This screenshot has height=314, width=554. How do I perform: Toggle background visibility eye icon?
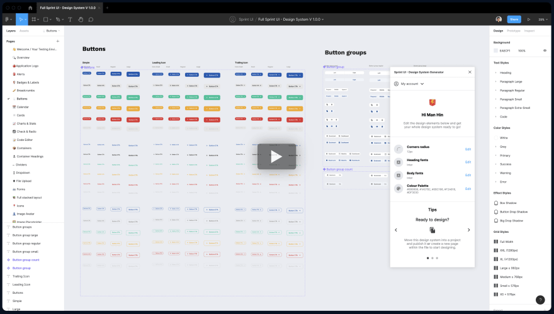(x=545, y=50)
